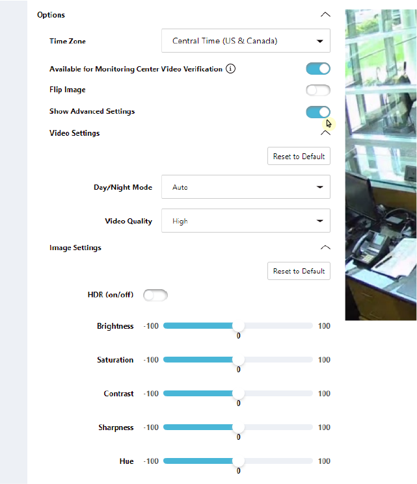Click the Saturation slider handle
Viewport: 417px width, 484px height.
[x=238, y=360]
